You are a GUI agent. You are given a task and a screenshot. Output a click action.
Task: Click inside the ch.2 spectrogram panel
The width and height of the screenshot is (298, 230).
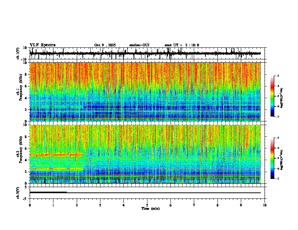145,154
